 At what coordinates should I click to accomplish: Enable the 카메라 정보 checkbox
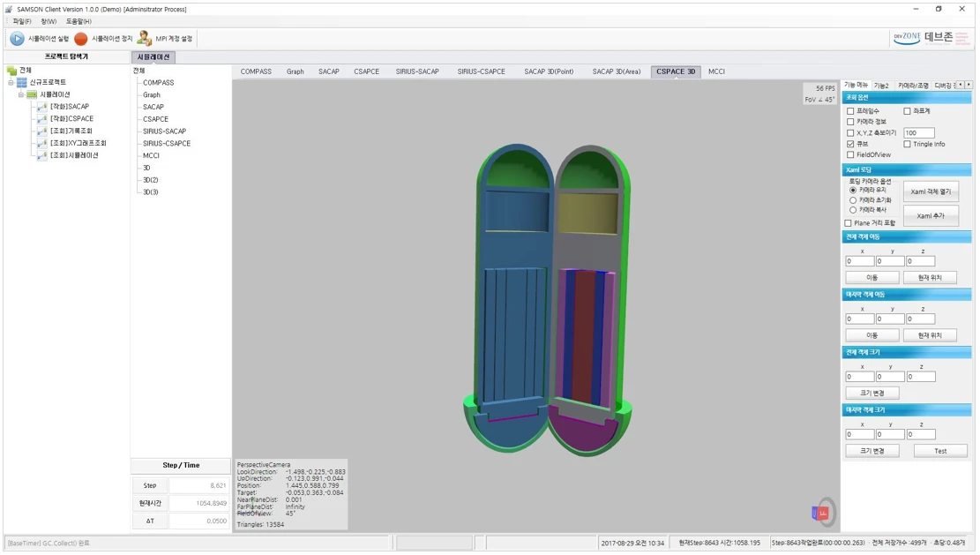click(850, 122)
